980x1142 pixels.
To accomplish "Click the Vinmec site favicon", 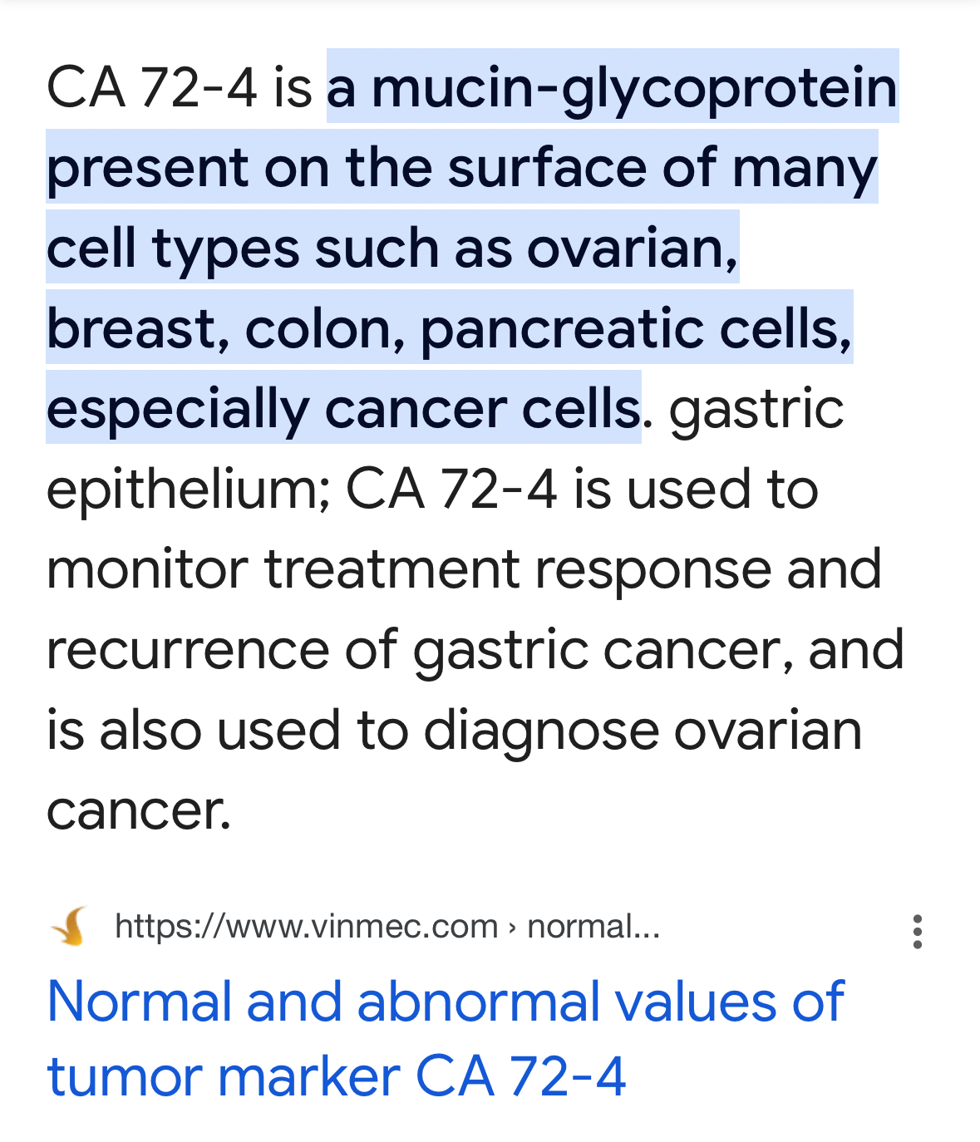I will pyautogui.click(x=69, y=926).
